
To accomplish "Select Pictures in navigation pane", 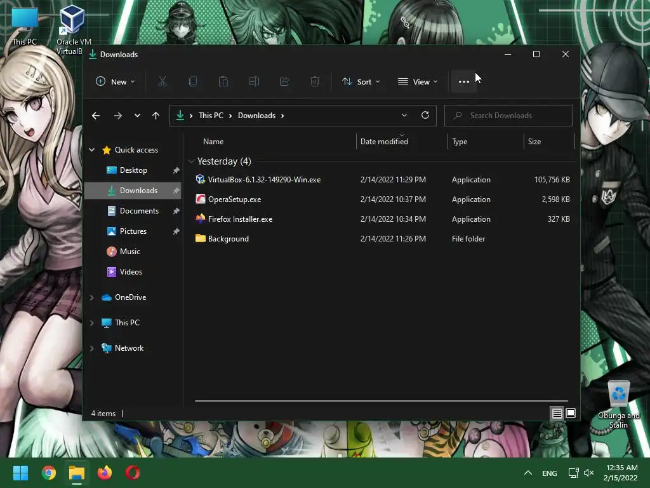I will pos(133,231).
